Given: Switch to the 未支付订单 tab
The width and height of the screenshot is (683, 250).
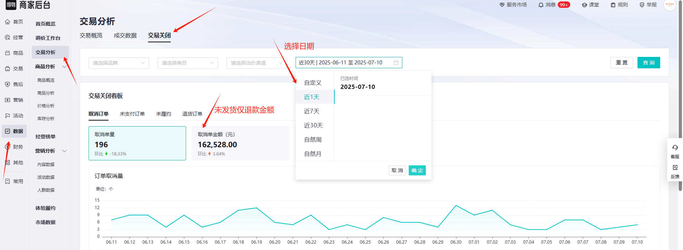Looking at the screenshot, I should tap(132, 114).
